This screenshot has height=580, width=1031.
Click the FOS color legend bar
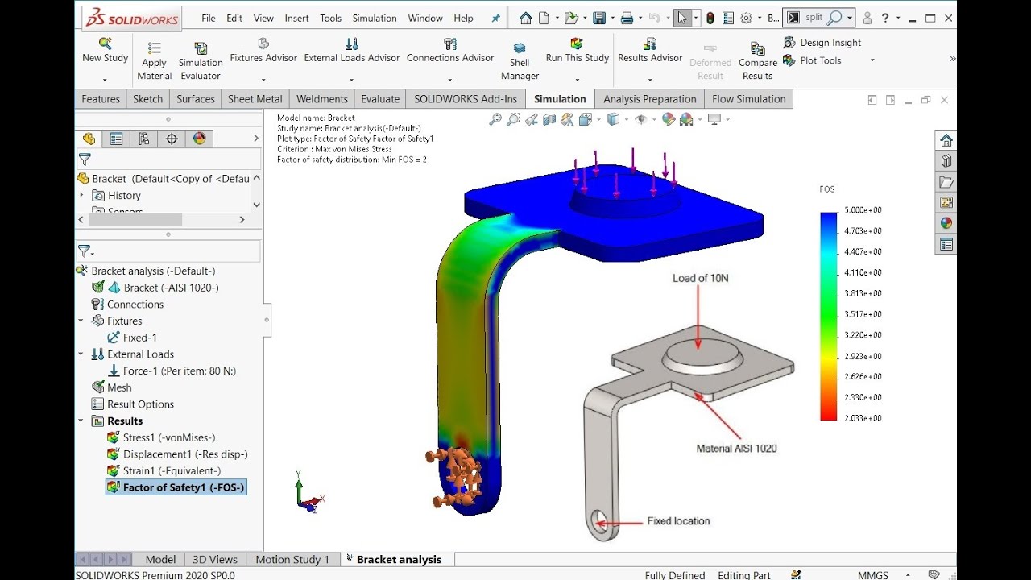click(829, 316)
